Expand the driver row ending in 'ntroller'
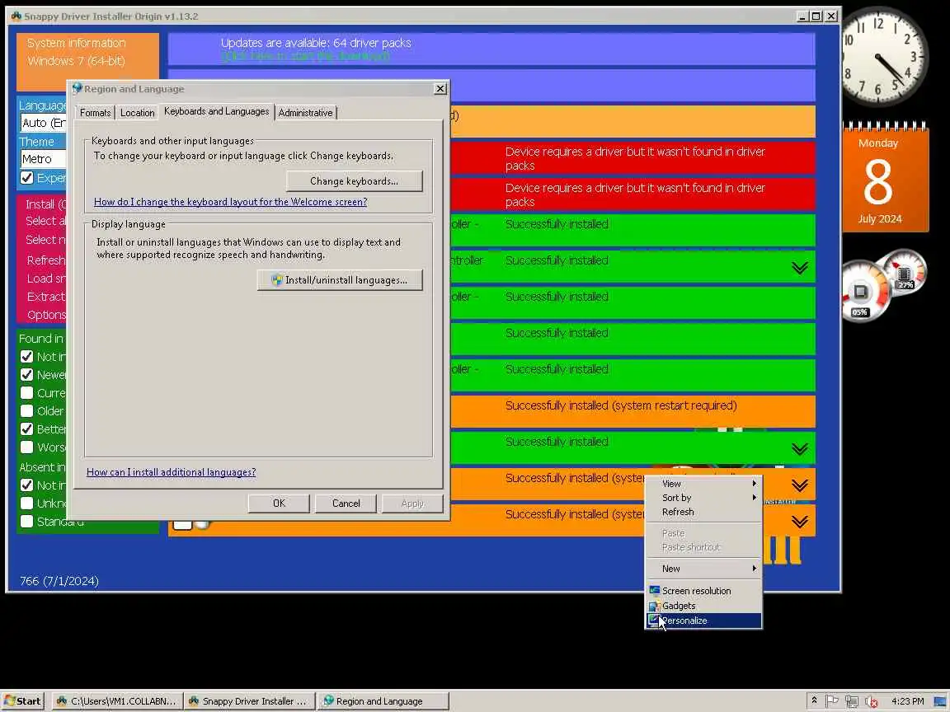This screenshot has width=950, height=712. [x=800, y=267]
